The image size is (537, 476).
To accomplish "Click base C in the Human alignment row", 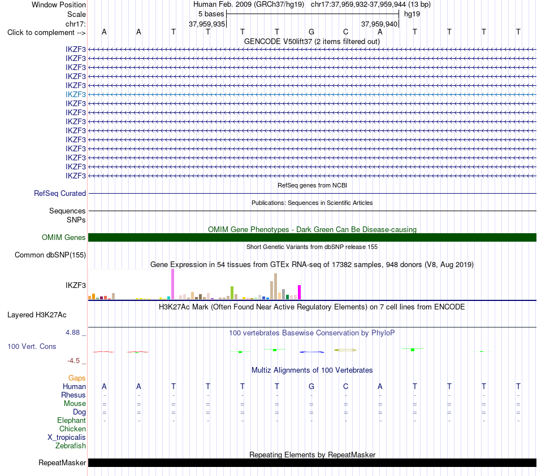I will coord(345,386).
